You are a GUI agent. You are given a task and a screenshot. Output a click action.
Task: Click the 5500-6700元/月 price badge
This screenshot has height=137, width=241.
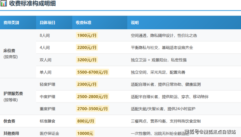[92, 72]
